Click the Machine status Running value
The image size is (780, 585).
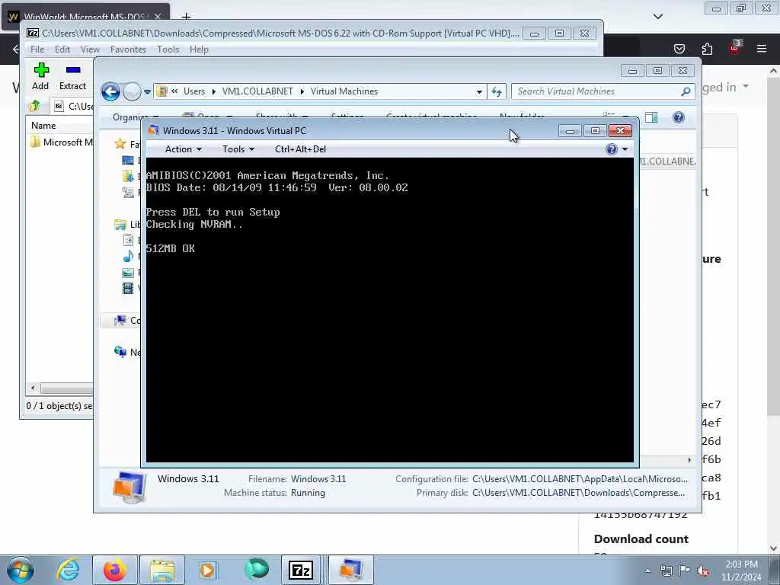308,493
